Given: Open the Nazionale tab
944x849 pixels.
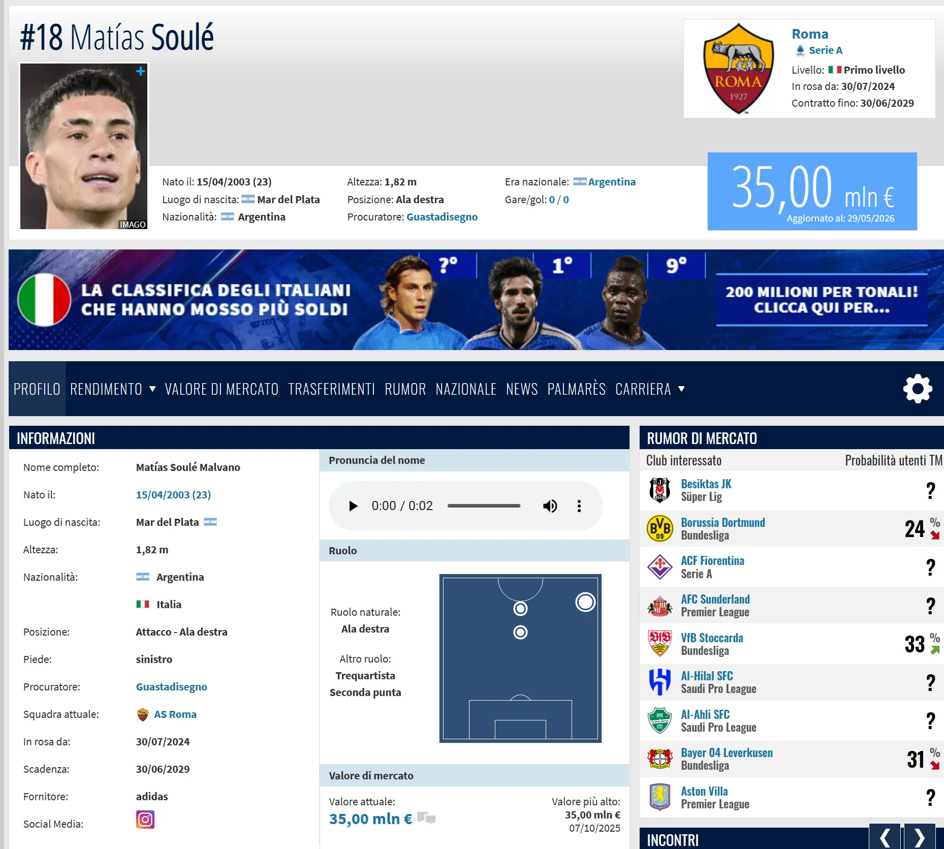Looking at the screenshot, I should pyautogui.click(x=466, y=389).
